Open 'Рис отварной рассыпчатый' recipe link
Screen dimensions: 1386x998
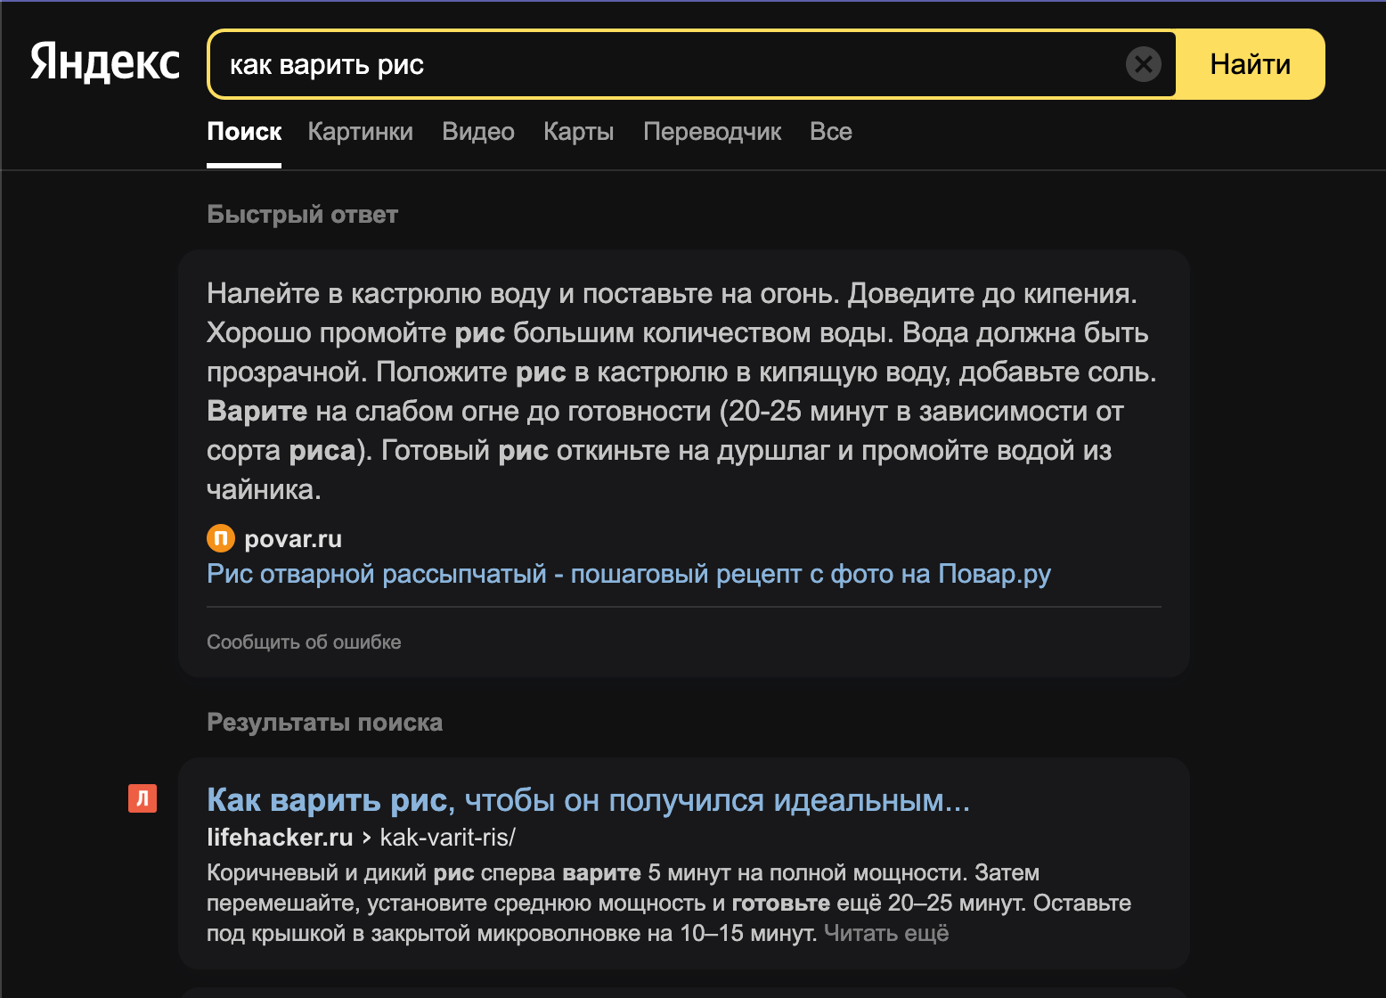[628, 574]
